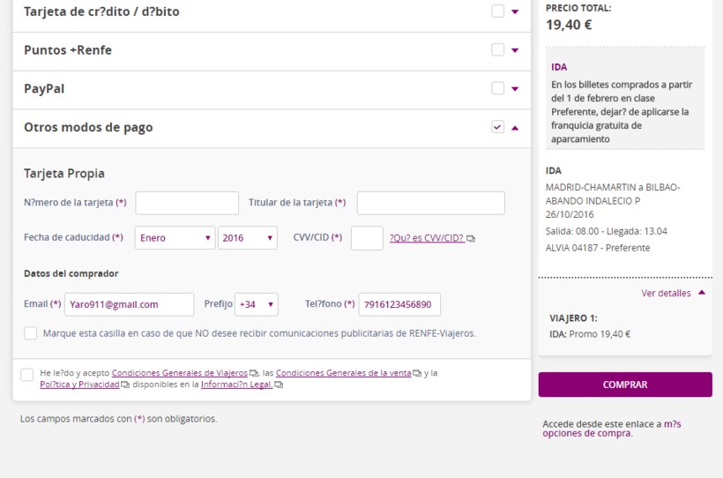Open the Política y Privacidad link
Viewport: 723px width, 478px height.
(79, 385)
